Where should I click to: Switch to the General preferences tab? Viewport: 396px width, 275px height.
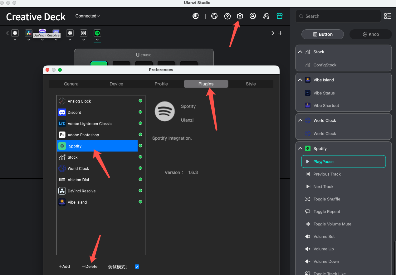[72, 84]
